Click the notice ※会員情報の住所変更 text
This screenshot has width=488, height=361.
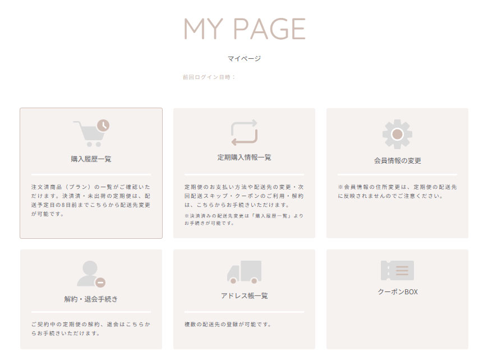[x=397, y=191]
